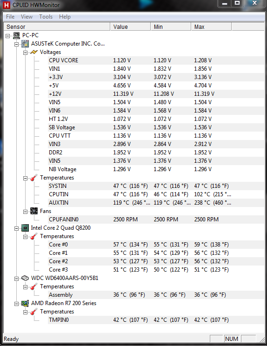Select the Core #3 row
The width and height of the screenshot is (267, 346).
click(x=156, y=270)
